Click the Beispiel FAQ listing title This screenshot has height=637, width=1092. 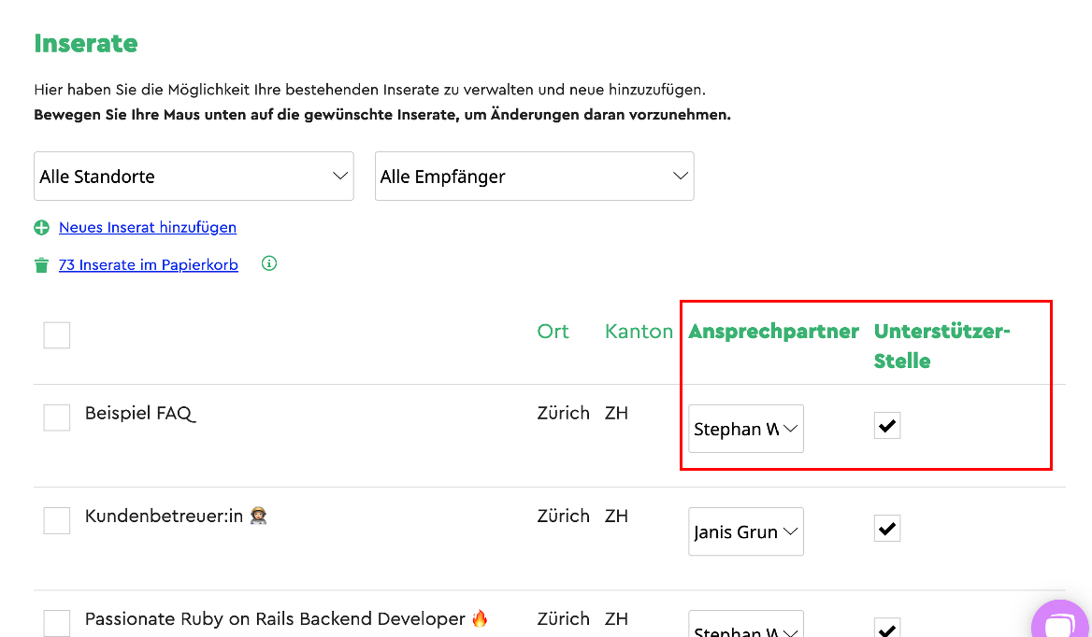(x=140, y=413)
